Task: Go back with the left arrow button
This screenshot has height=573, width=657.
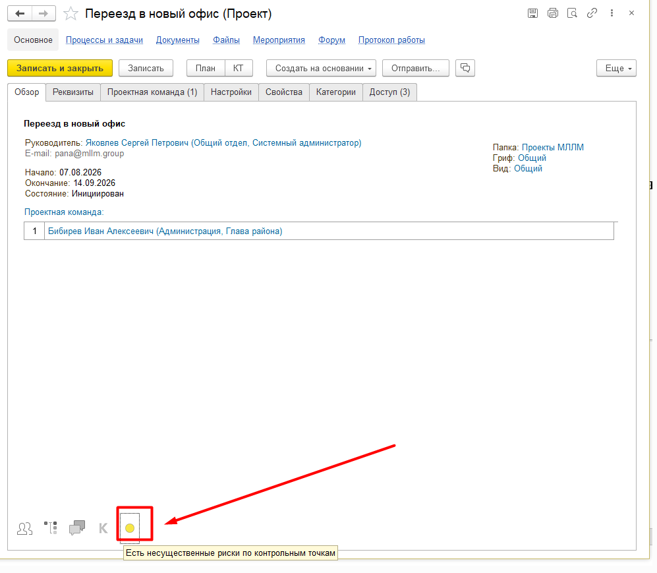Action: point(20,13)
